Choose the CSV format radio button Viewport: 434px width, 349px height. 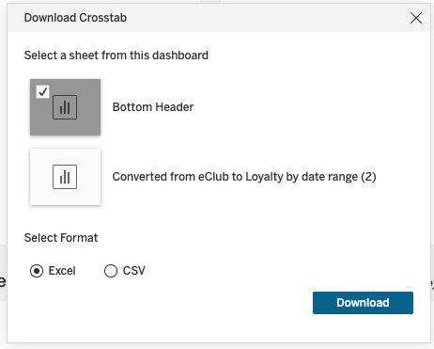pos(111,271)
